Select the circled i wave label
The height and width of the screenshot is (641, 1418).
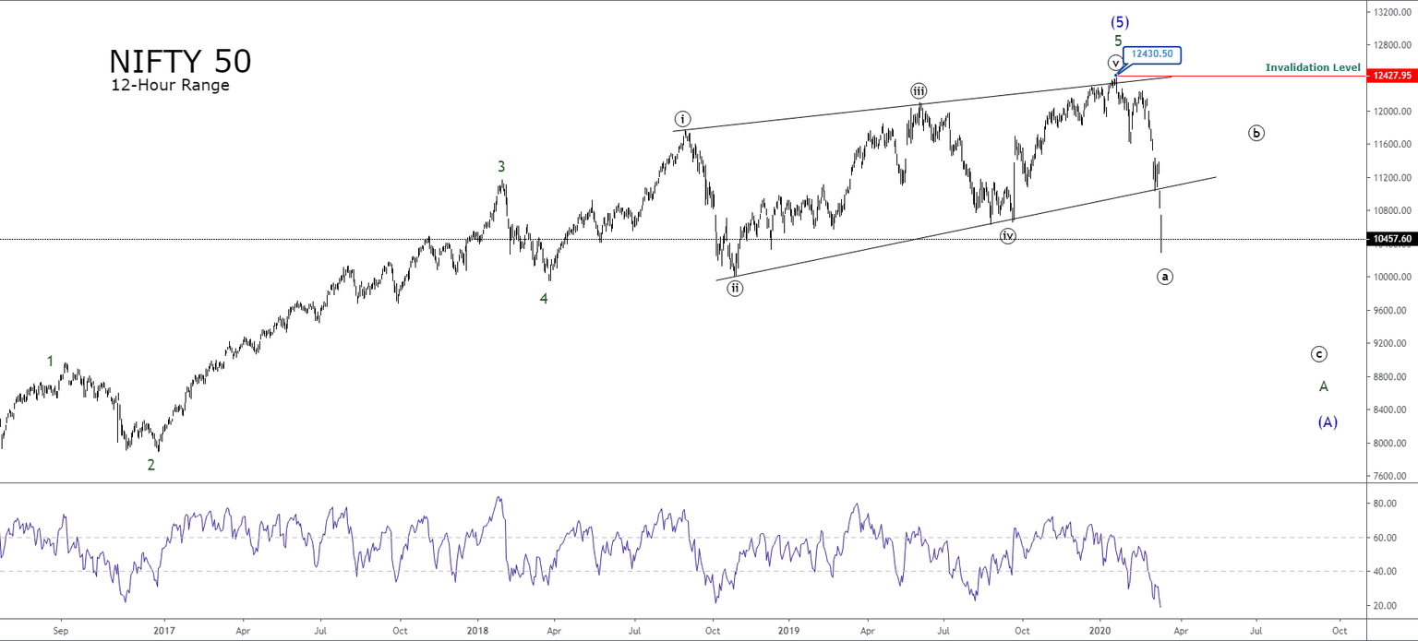(x=681, y=118)
